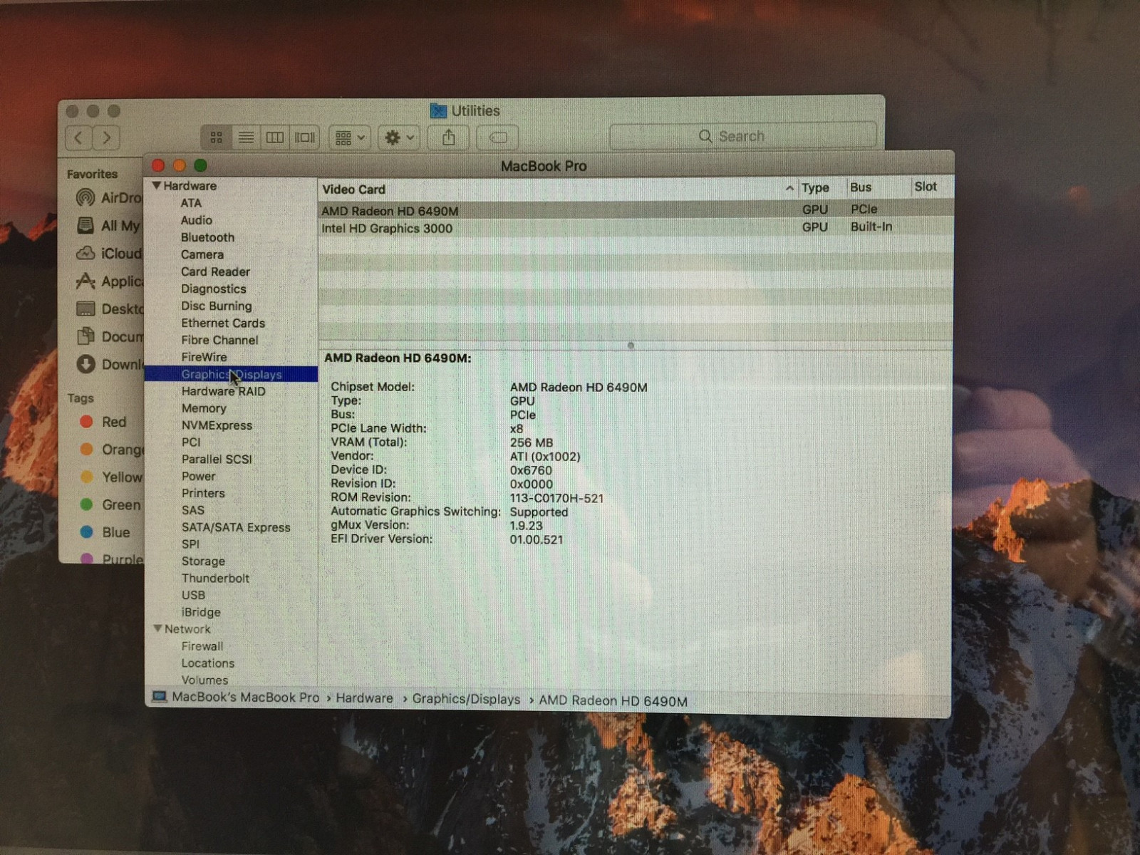Image resolution: width=1140 pixels, height=855 pixels.
Task: Open Desktop in the Finder sidebar
Action: (x=110, y=309)
